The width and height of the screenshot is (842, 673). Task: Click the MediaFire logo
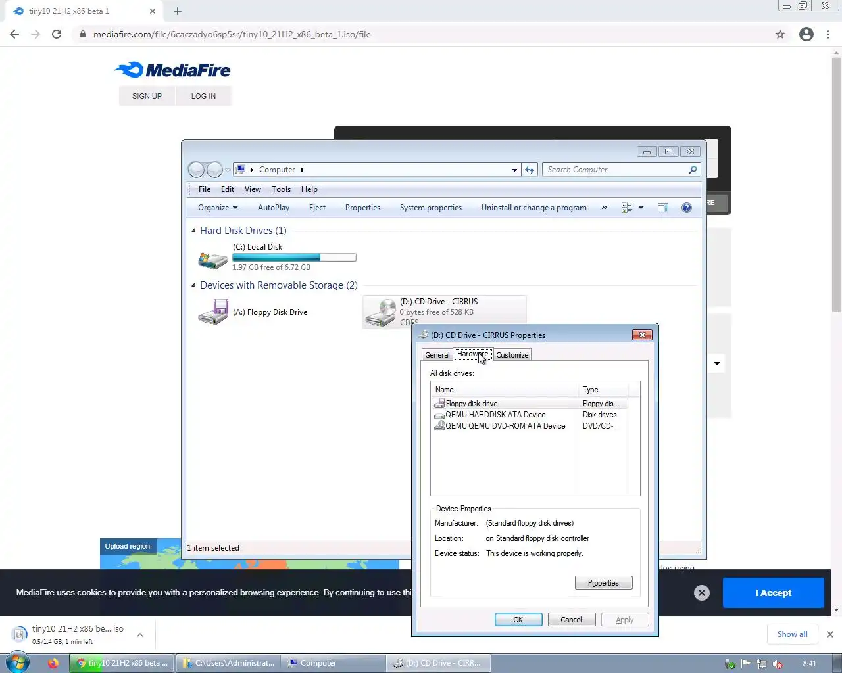tap(172, 70)
